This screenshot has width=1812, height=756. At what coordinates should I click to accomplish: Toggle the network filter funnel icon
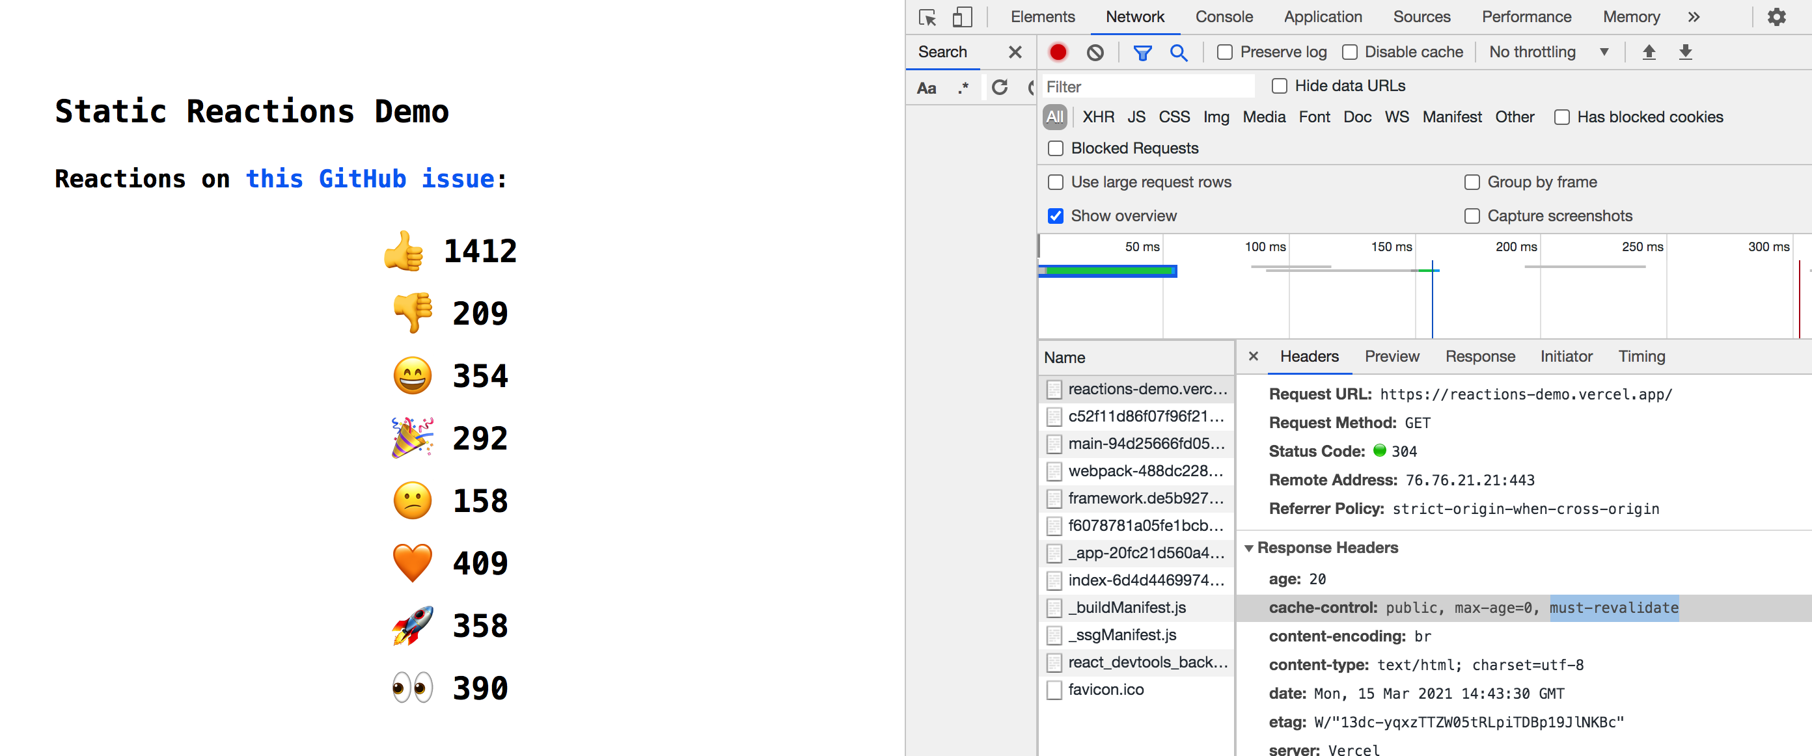click(x=1142, y=52)
